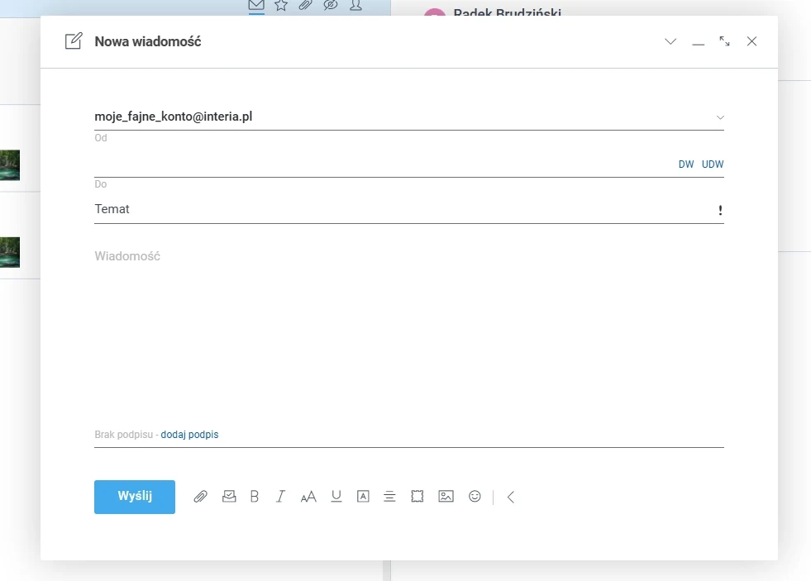Toggle high priority exclamation mark

coord(720,210)
